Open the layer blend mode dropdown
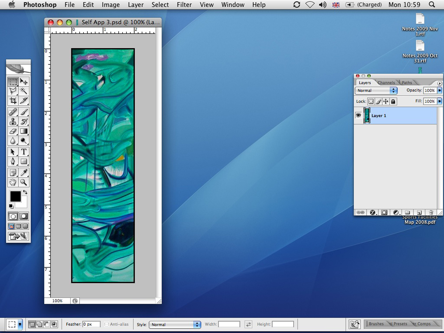The height and width of the screenshot is (333, 444). tap(376, 91)
